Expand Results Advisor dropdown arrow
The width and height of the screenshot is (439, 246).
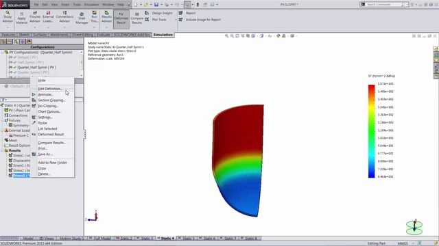(x=106, y=27)
